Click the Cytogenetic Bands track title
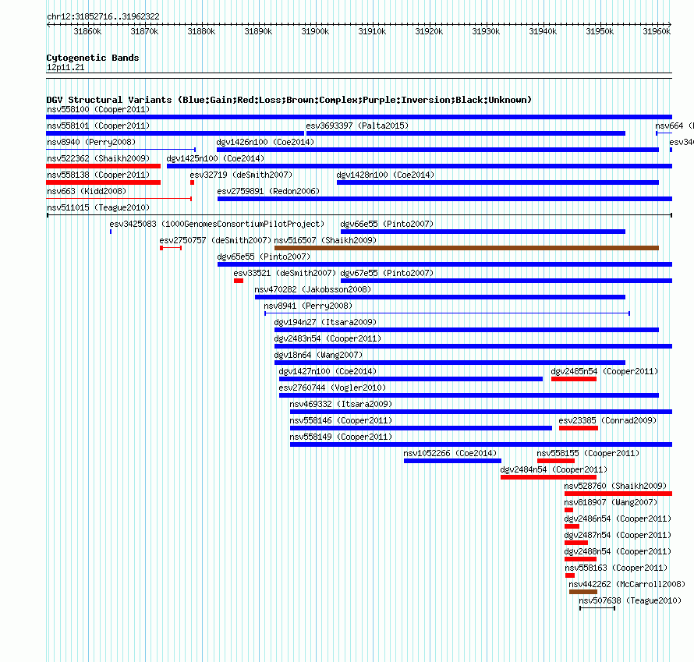The width and height of the screenshot is (694, 662). pos(93,58)
